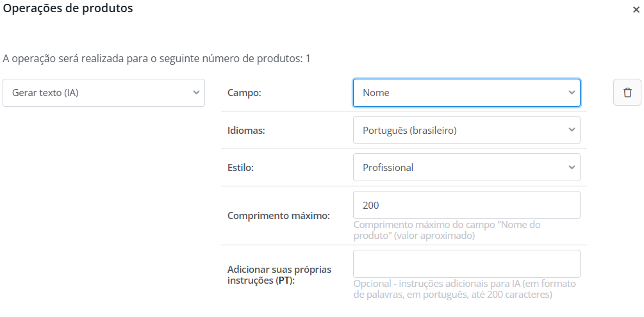Click the Campo: label
Viewport: 644px width, 317px height.
(x=245, y=93)
